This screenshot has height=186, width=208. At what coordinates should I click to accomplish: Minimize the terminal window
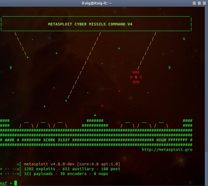[x=194, y=3]
